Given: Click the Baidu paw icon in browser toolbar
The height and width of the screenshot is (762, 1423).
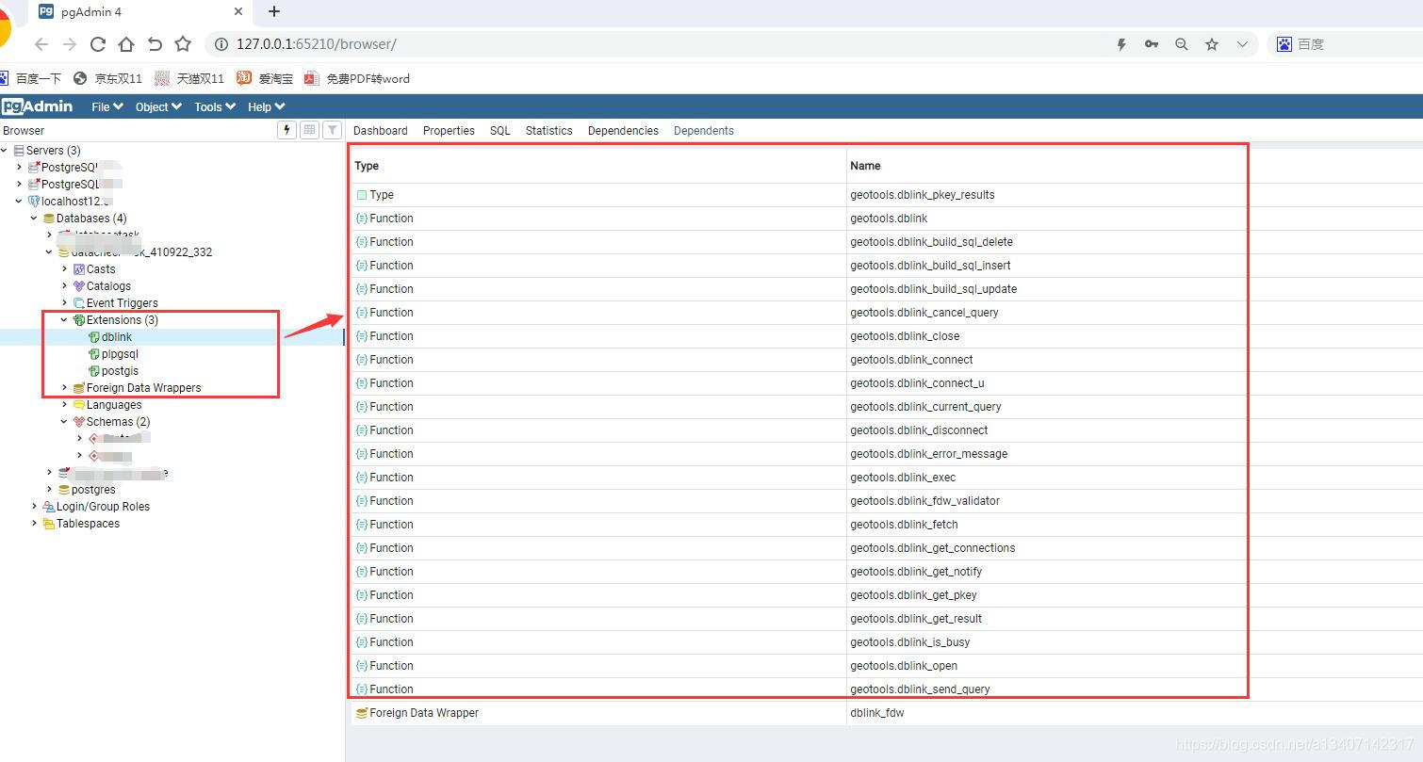Looking at the screenshot, I should [x=1284, y=43].
